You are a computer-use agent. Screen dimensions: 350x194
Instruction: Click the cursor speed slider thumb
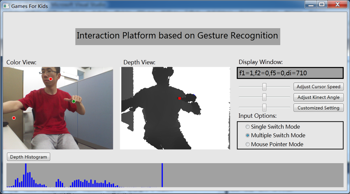click(x=264, y=87)
